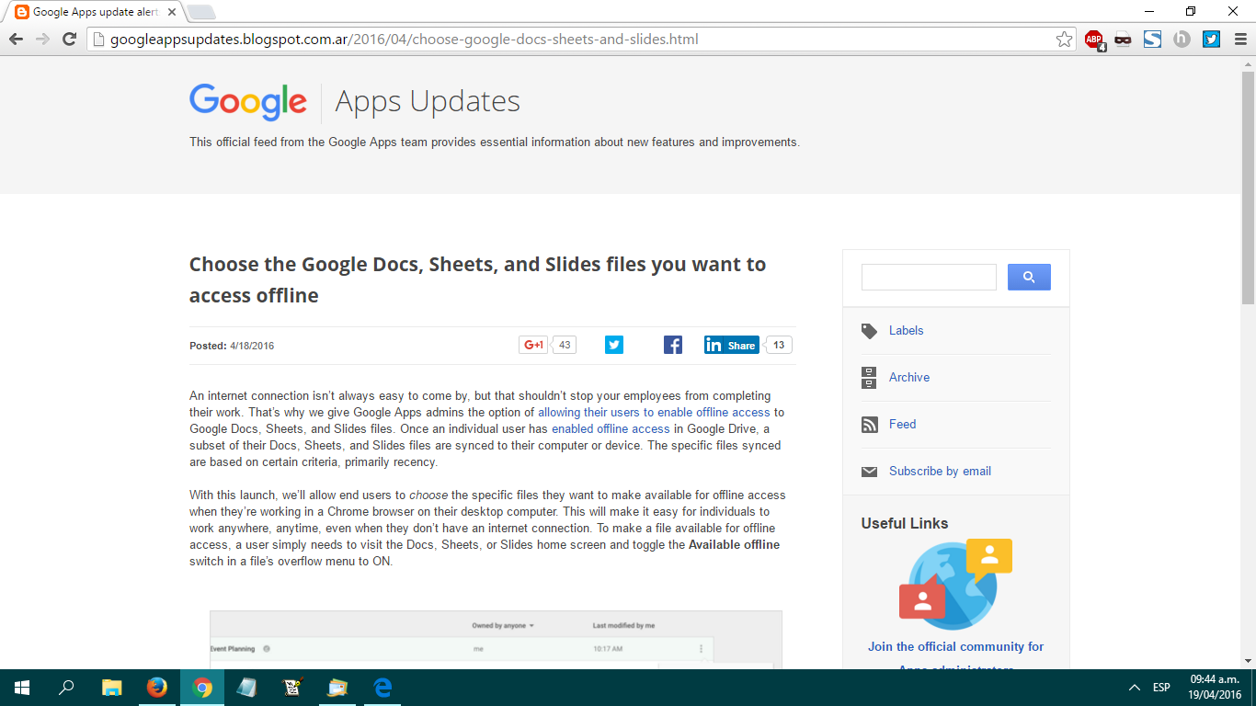Show hidden system tray icons chevron
Image resolution: width=1256 pixels, height=706 pixels.
pos(1134,688)
